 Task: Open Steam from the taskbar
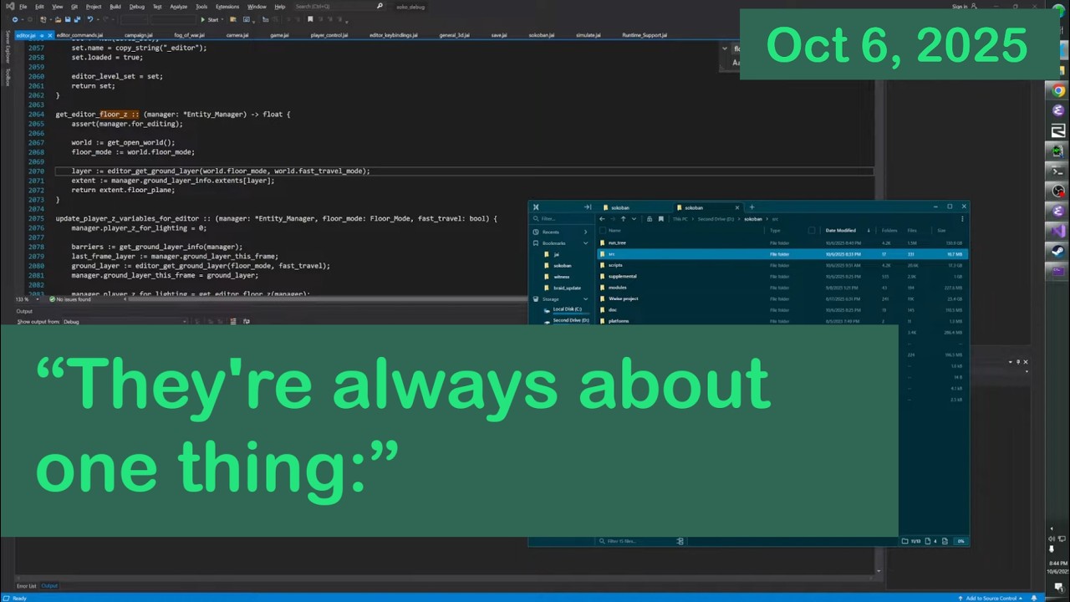(1058, 251)
